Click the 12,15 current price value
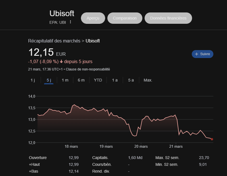The width and height of the screenshot is (227, 176). (41, 52)
